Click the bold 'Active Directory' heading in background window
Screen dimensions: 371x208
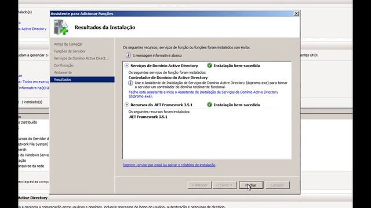click(33, 198)
